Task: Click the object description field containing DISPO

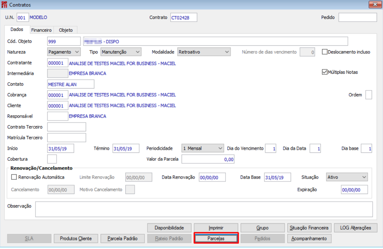Action: click(x=215, y=41)
